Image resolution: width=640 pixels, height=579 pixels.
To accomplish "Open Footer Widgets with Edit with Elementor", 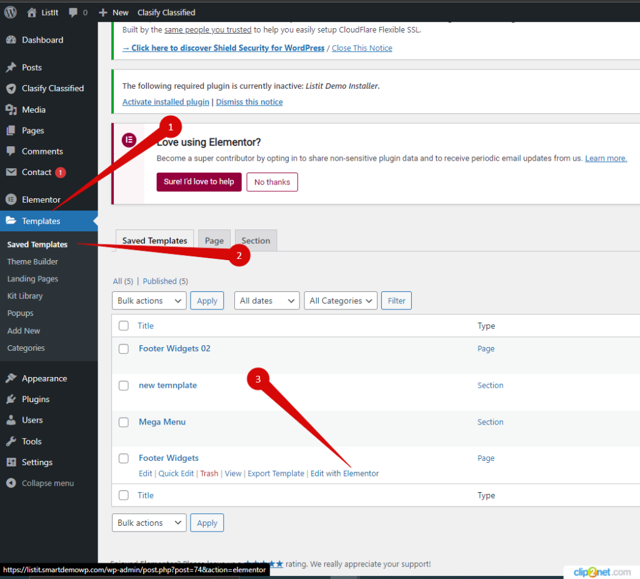I will pyautogui.click(x=344, y=473).
